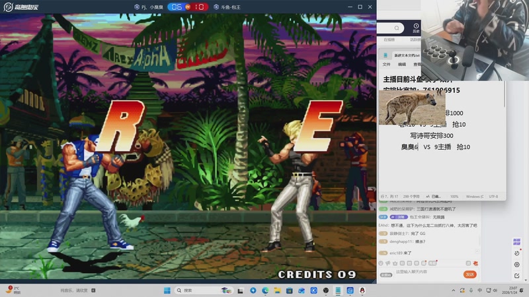Screen dimensions: 529x297
Task: Click the webcam overlay showing the arcade stick
Action: coord(475,40)
